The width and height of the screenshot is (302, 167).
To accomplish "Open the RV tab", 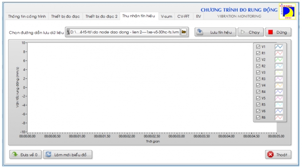I will 199,16.
